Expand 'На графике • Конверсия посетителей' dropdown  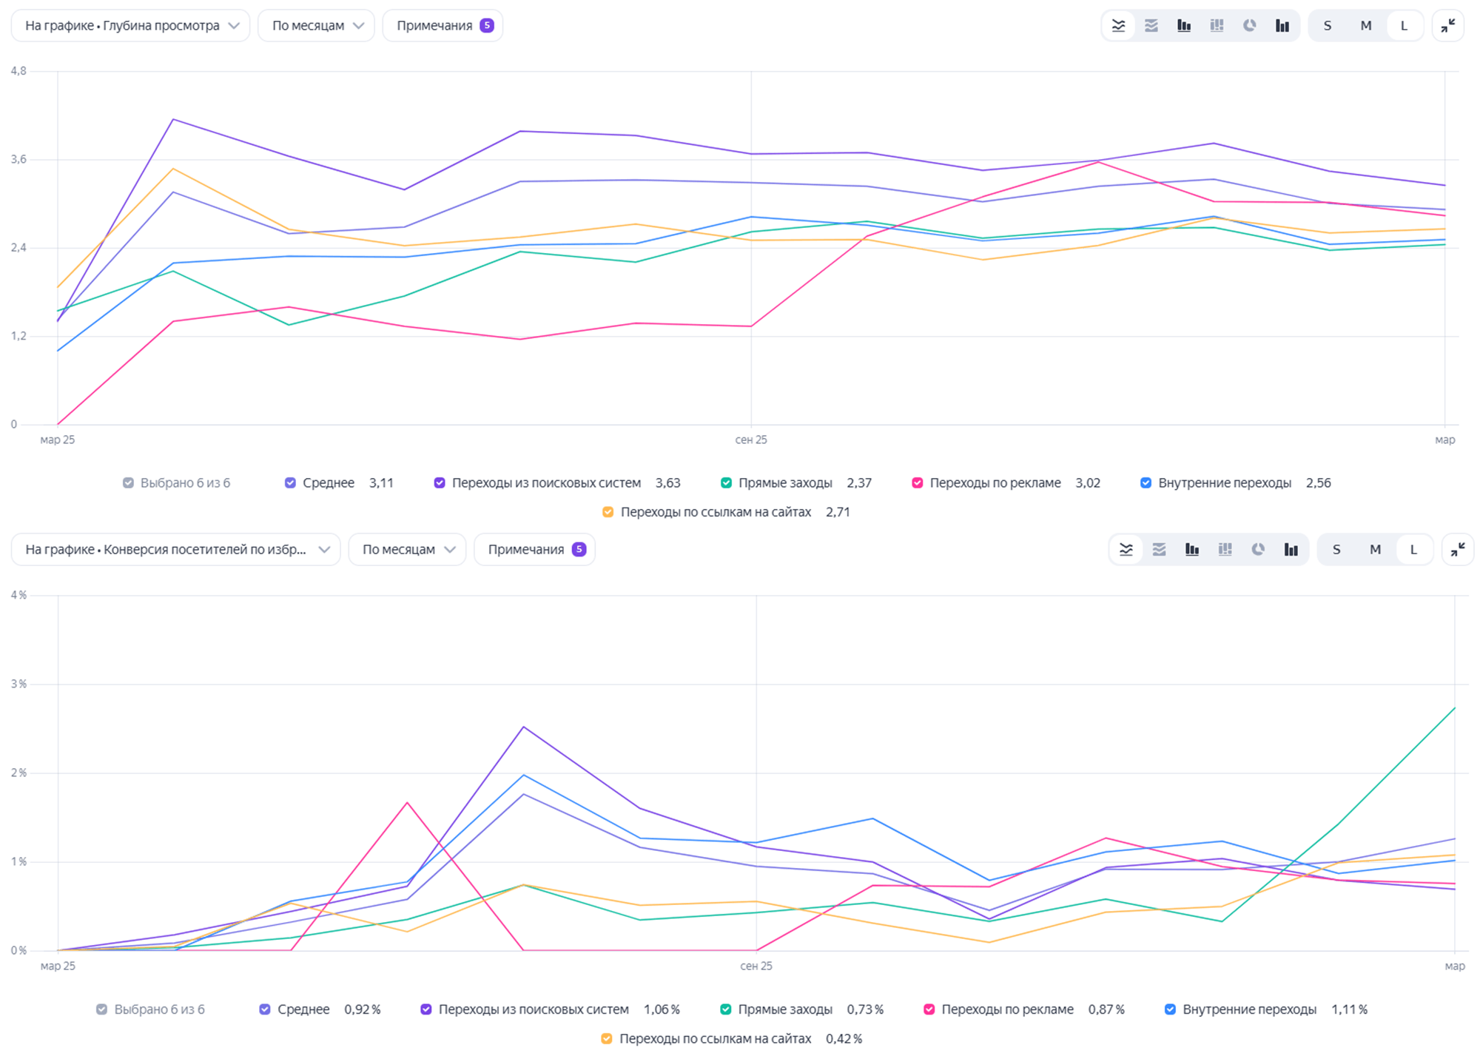click(176, 550)
